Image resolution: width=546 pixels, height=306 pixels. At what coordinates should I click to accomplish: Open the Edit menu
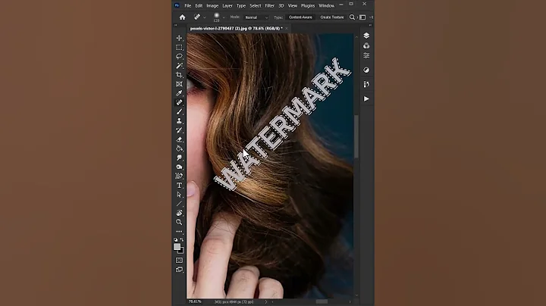click(199, 5)
